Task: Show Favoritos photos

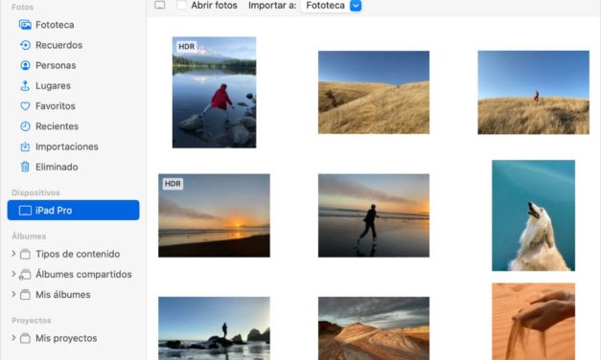Action: coord(73,106)
